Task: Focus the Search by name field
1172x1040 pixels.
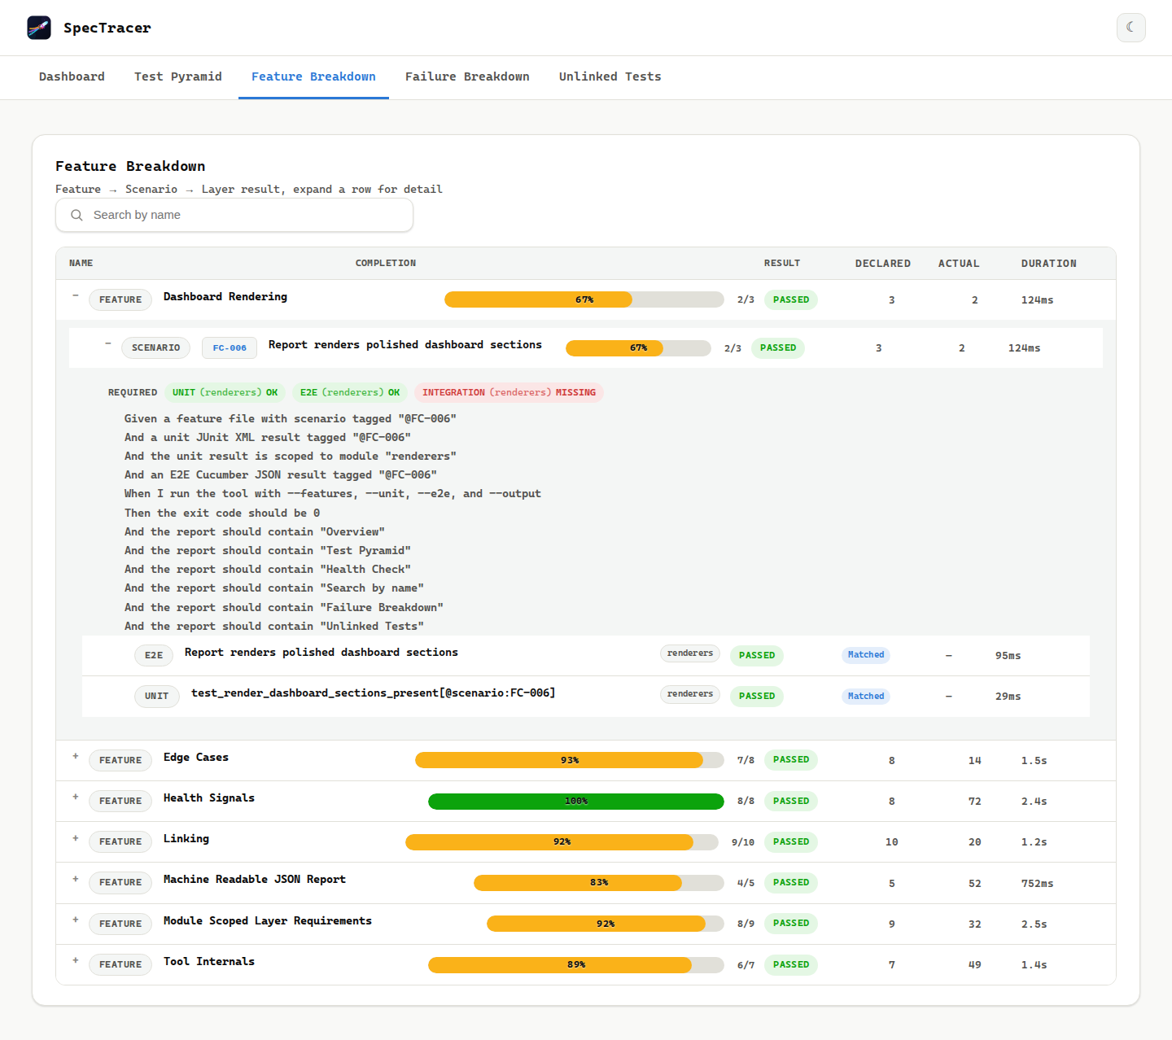Action: click(x=234, y=215)
